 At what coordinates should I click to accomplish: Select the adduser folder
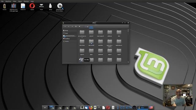110,33
